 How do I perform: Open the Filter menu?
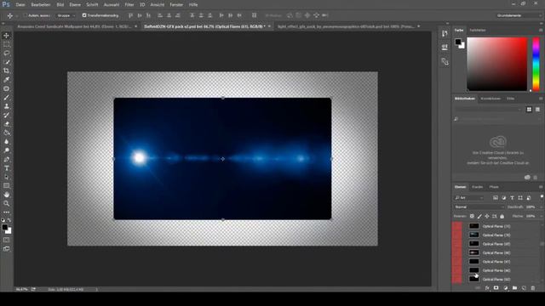point(129,5)
